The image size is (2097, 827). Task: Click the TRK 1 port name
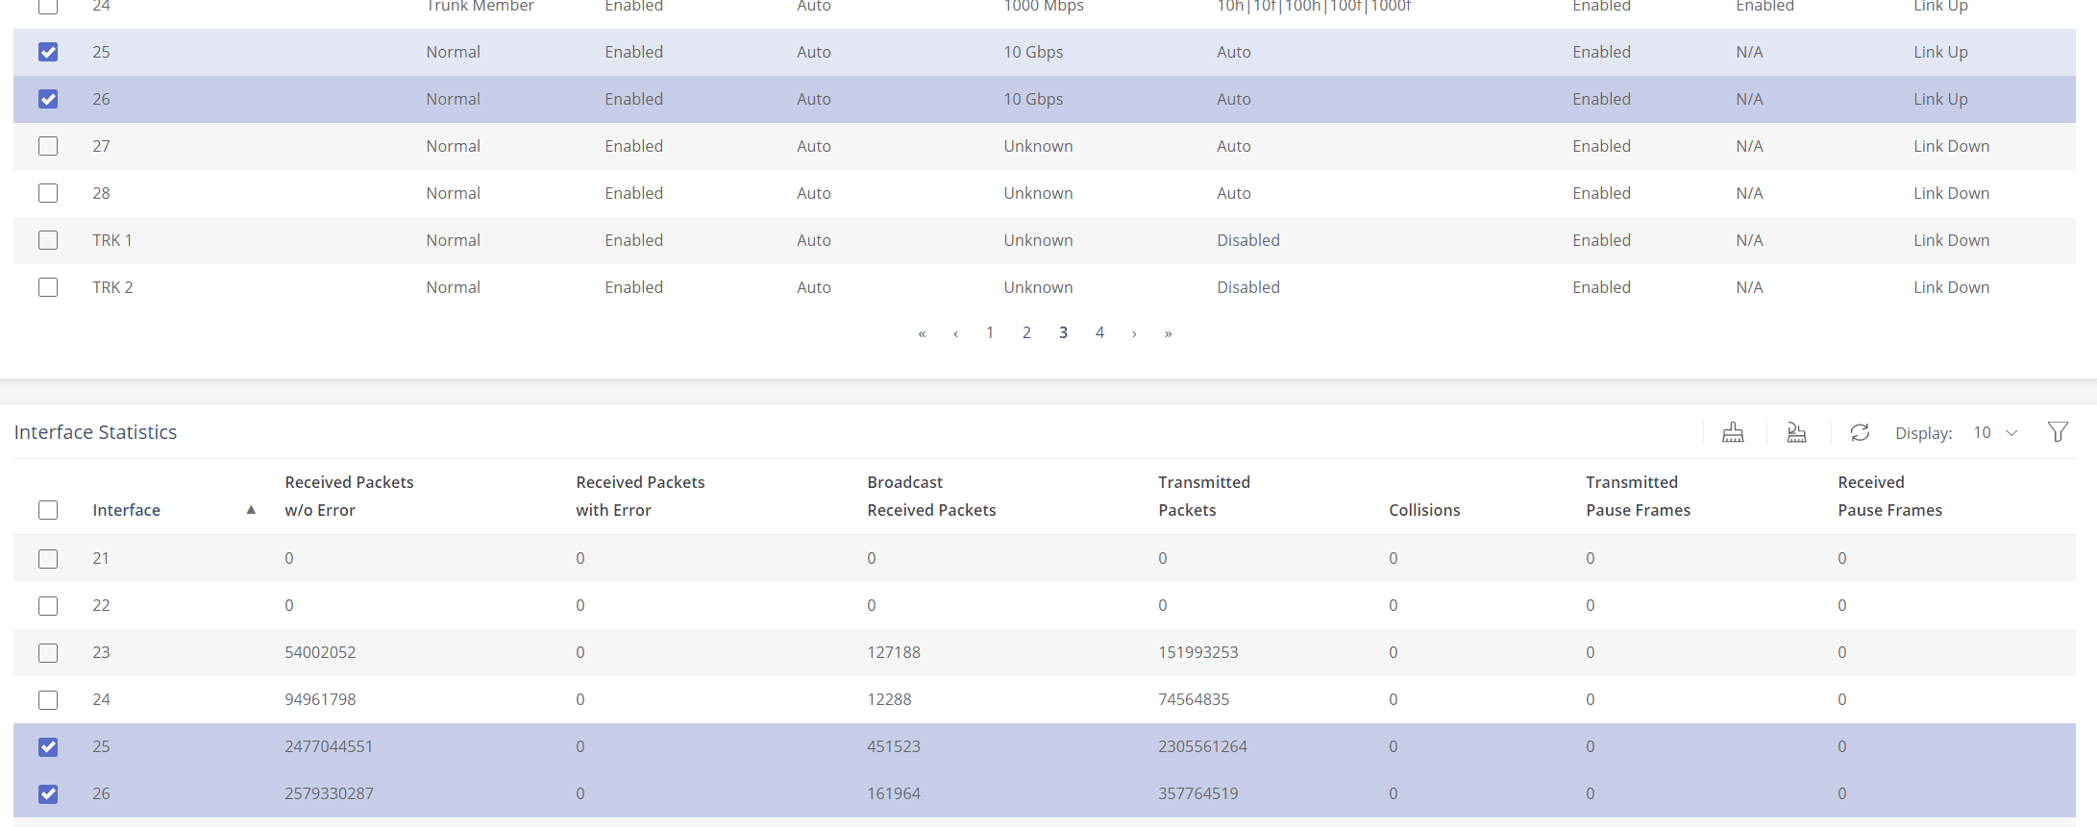(112, 240)
